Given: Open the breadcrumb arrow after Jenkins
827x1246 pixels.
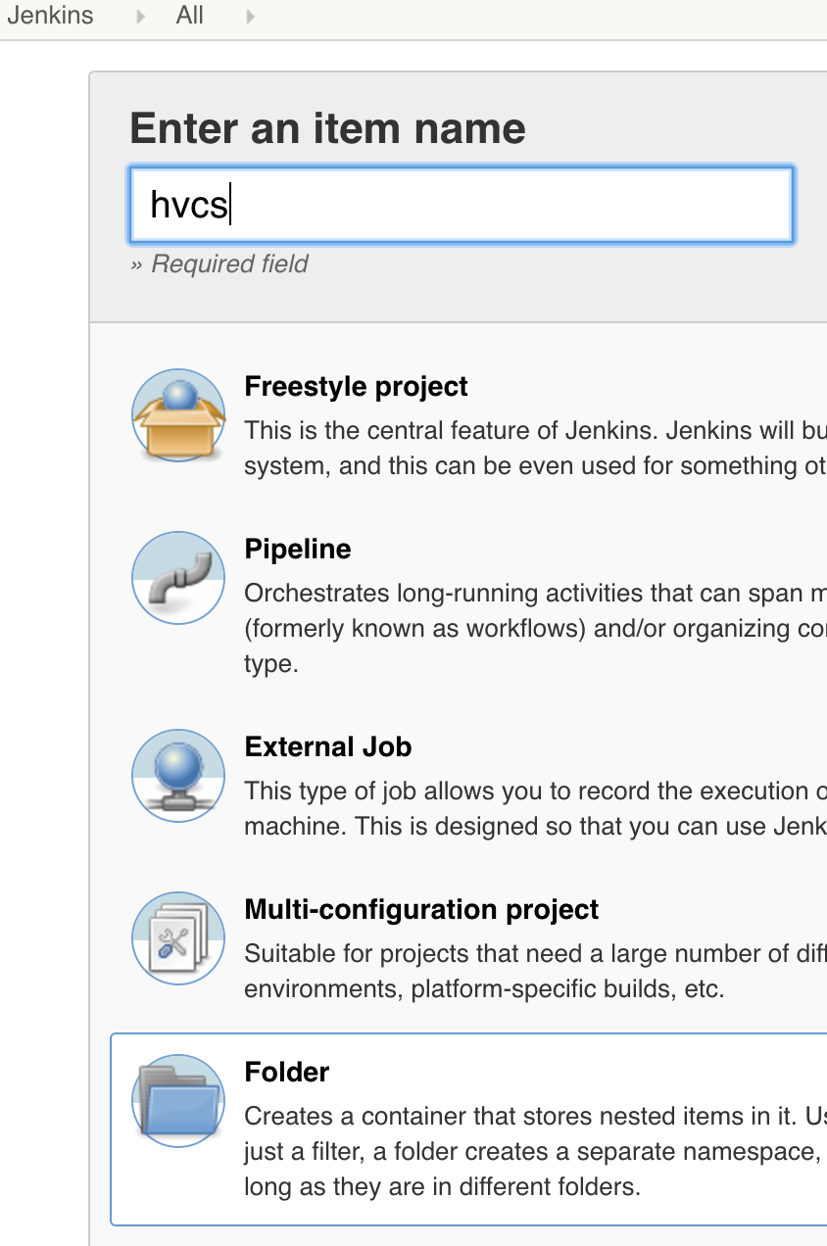Looking at the screenshot, I should coord(141,16).
